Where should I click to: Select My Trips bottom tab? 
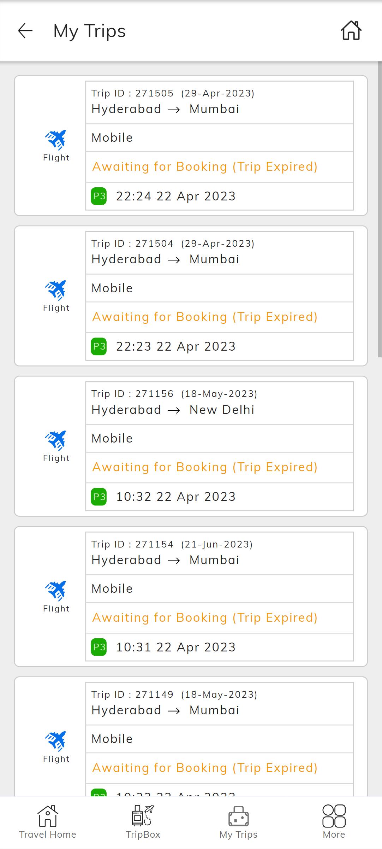[238, 822]
